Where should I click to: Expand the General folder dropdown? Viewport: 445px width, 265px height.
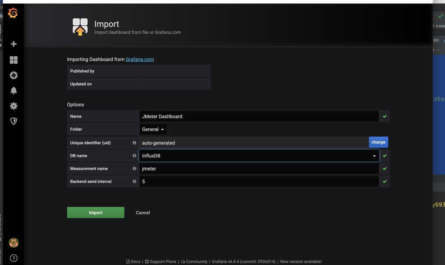point(153,129)
